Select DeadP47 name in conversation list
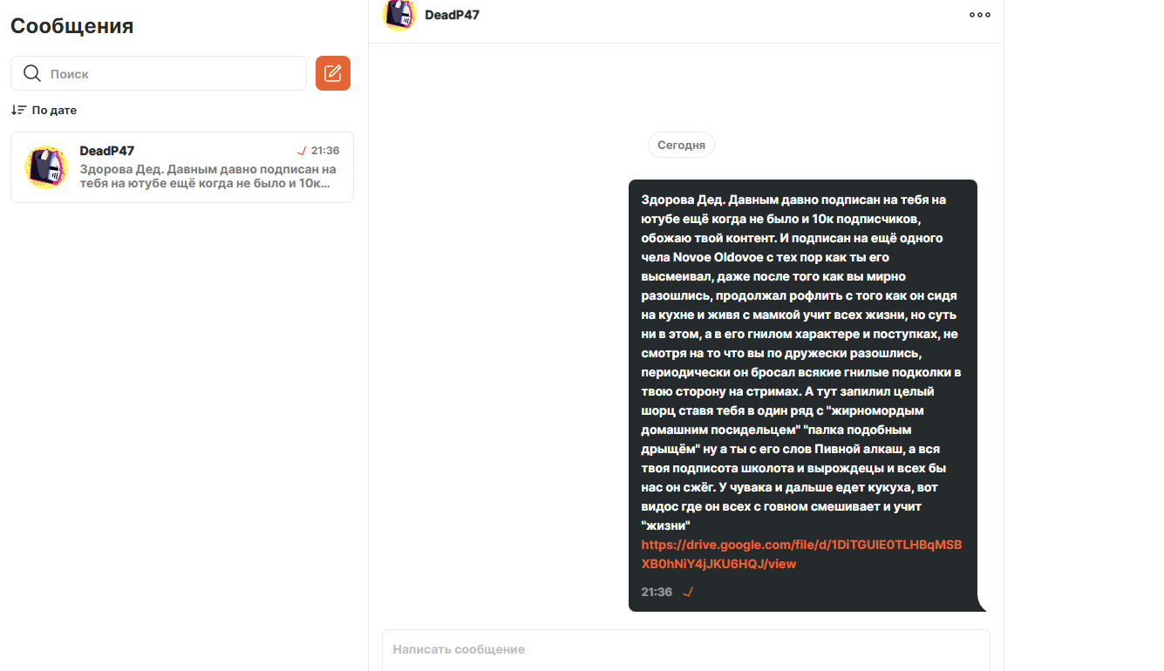The image size is (1164, 671). (106, 151)
